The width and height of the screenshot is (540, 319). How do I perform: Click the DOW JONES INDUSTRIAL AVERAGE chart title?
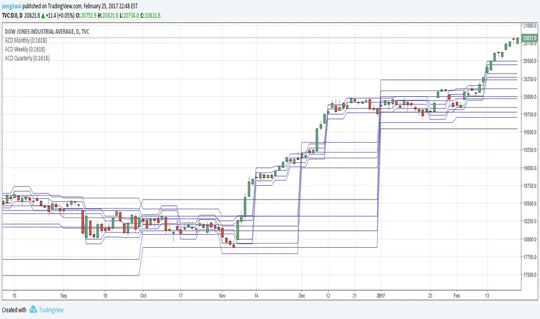click(x=47, y=31)
